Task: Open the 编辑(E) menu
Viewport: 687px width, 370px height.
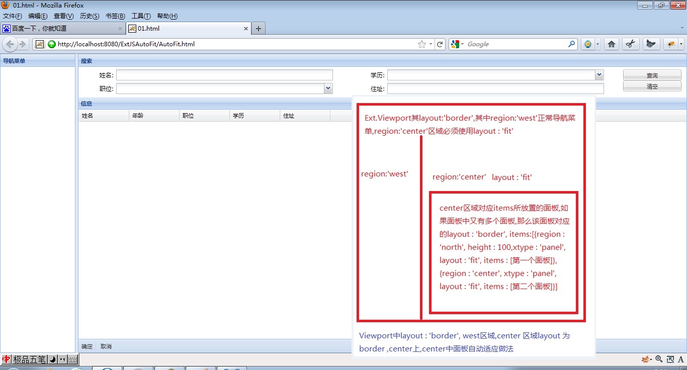Action: click(38, 16)
